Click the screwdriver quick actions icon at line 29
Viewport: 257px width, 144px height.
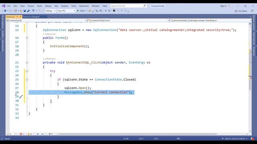coord(21,97)
